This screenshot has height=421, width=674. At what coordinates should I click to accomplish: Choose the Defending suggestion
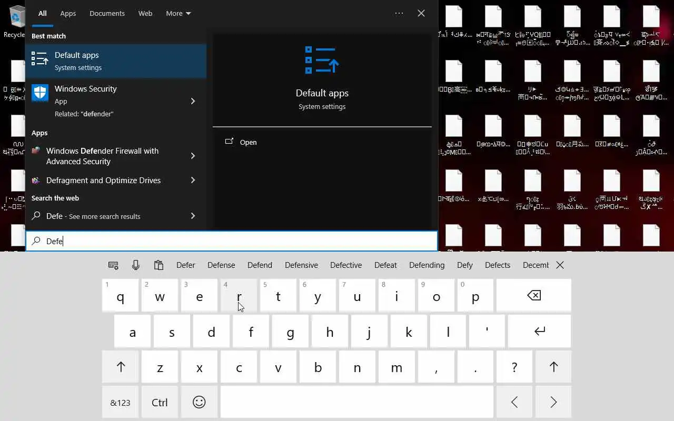coord(427,265)
